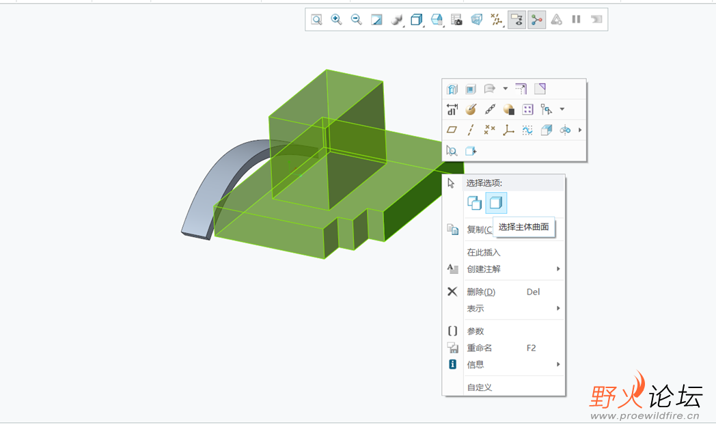Click the arch-shaped first mini toolbar icon

pyautogui.click(x=452, y=89)
